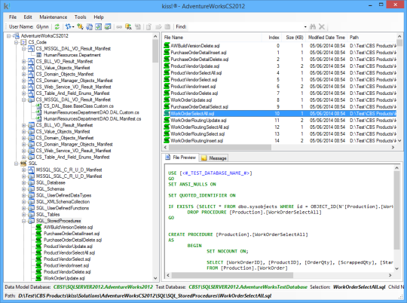Click the CS_DAL_Base.BaseClass.Custom.cs file icon

click(x=38, y=106)
